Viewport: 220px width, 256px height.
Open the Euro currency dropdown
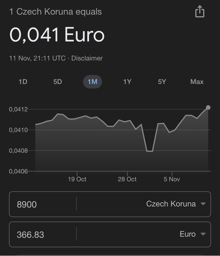[x=192, y=234]
